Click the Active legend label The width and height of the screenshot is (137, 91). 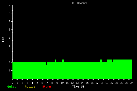tap(30, 87)
